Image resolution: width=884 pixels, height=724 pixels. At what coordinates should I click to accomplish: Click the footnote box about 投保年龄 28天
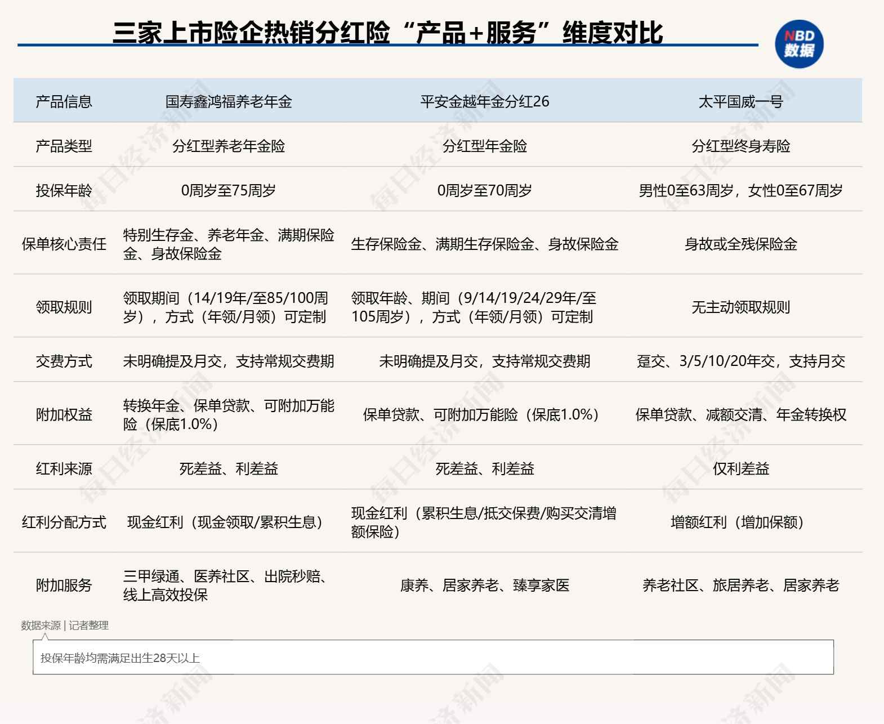432,658
